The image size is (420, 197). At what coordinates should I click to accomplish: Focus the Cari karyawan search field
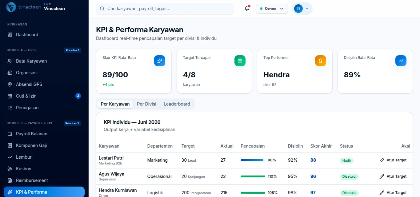tap(165, 9)
